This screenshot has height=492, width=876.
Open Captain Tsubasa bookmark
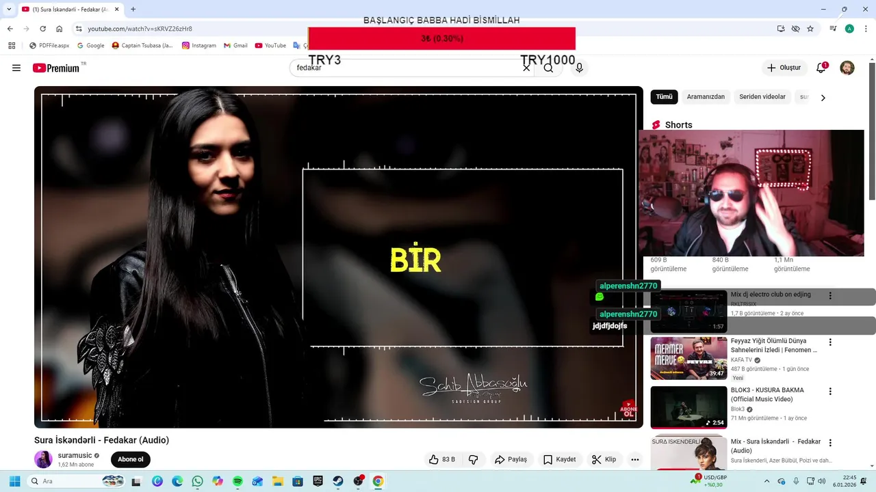(142, 46)
